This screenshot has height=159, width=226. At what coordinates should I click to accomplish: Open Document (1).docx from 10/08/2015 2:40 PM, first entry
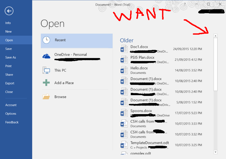(x=161, y=81)
